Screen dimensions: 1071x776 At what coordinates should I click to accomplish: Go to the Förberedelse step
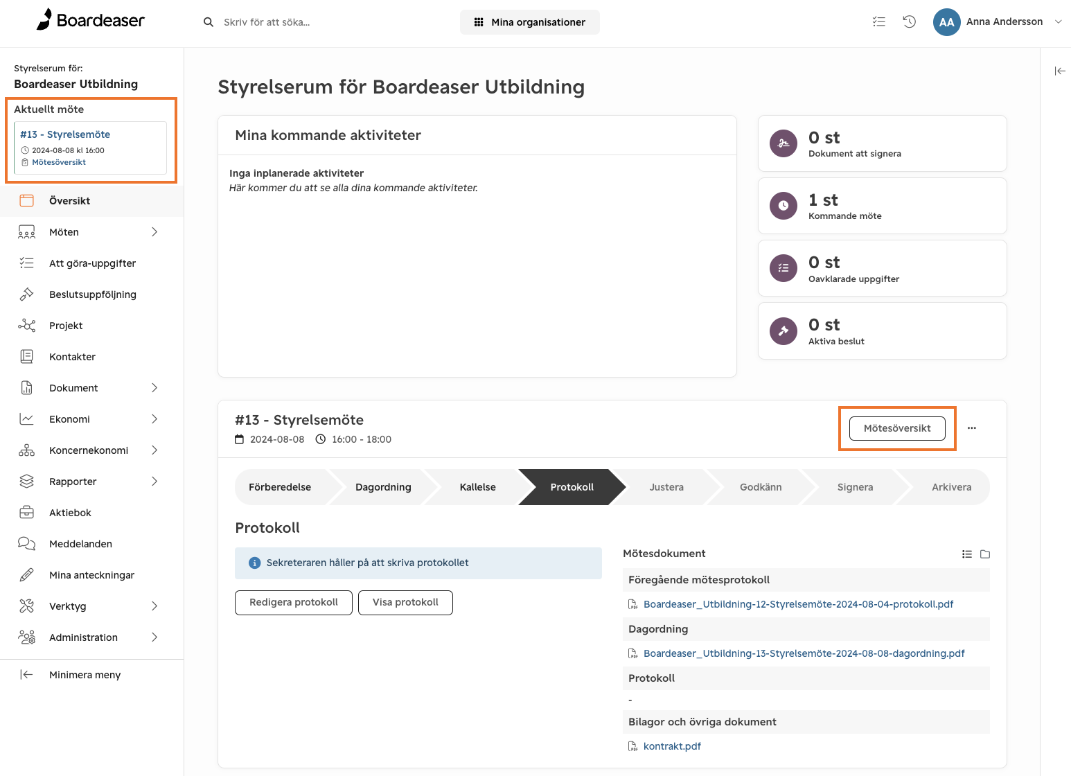pos(281,487)
